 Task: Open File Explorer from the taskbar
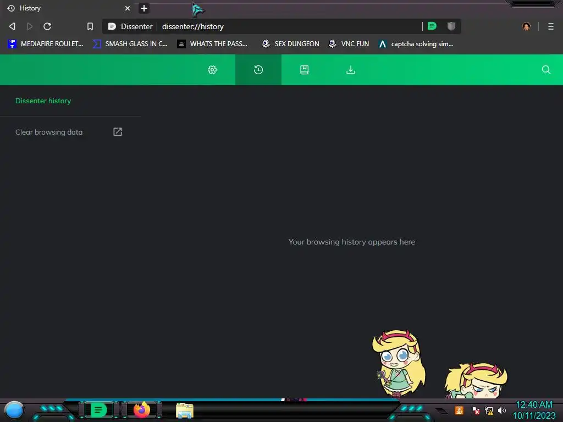pos(185,410)
